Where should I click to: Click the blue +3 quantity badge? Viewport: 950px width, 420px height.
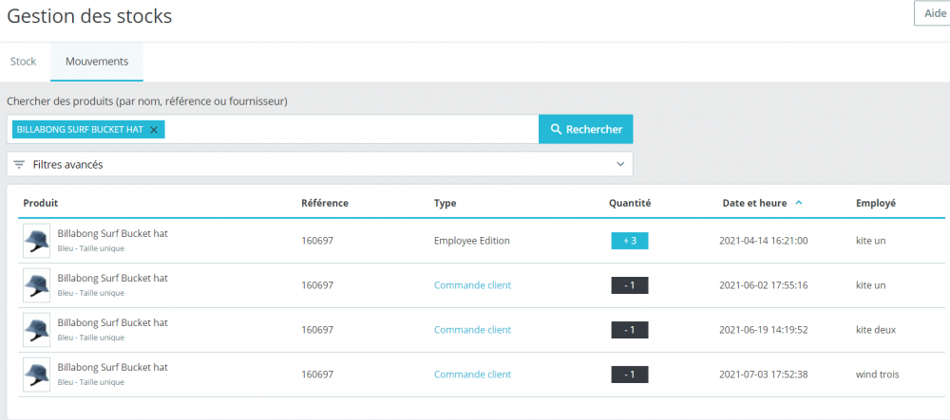pos(629,241)
